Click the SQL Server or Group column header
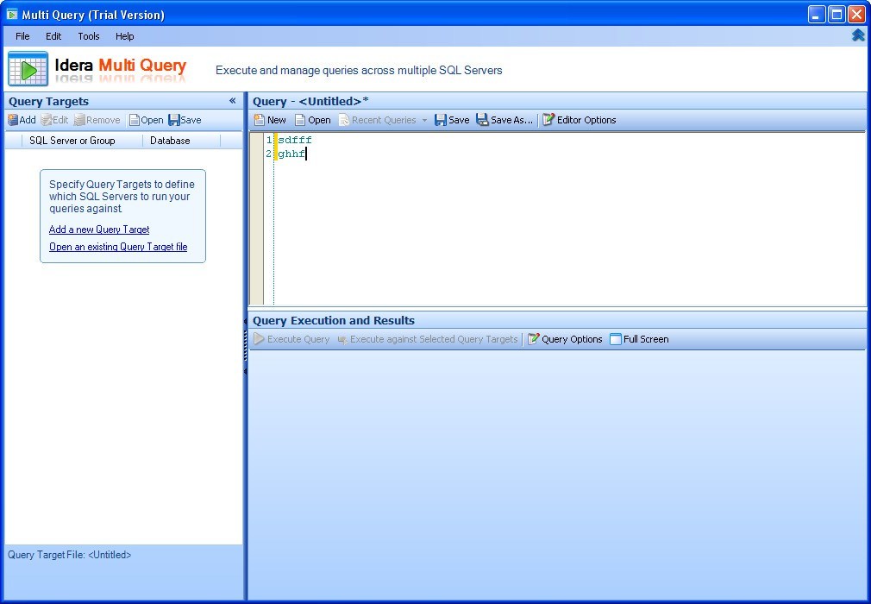871x604 pixels. [72, 141]
